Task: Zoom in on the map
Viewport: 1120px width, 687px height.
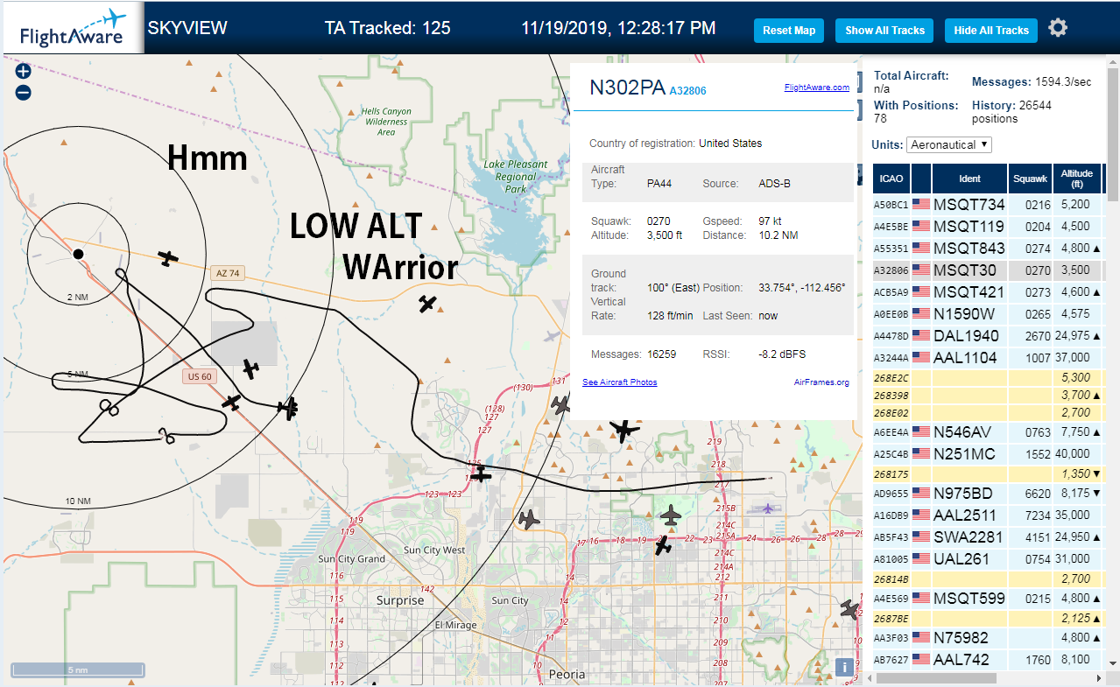Action: (23, 72)
